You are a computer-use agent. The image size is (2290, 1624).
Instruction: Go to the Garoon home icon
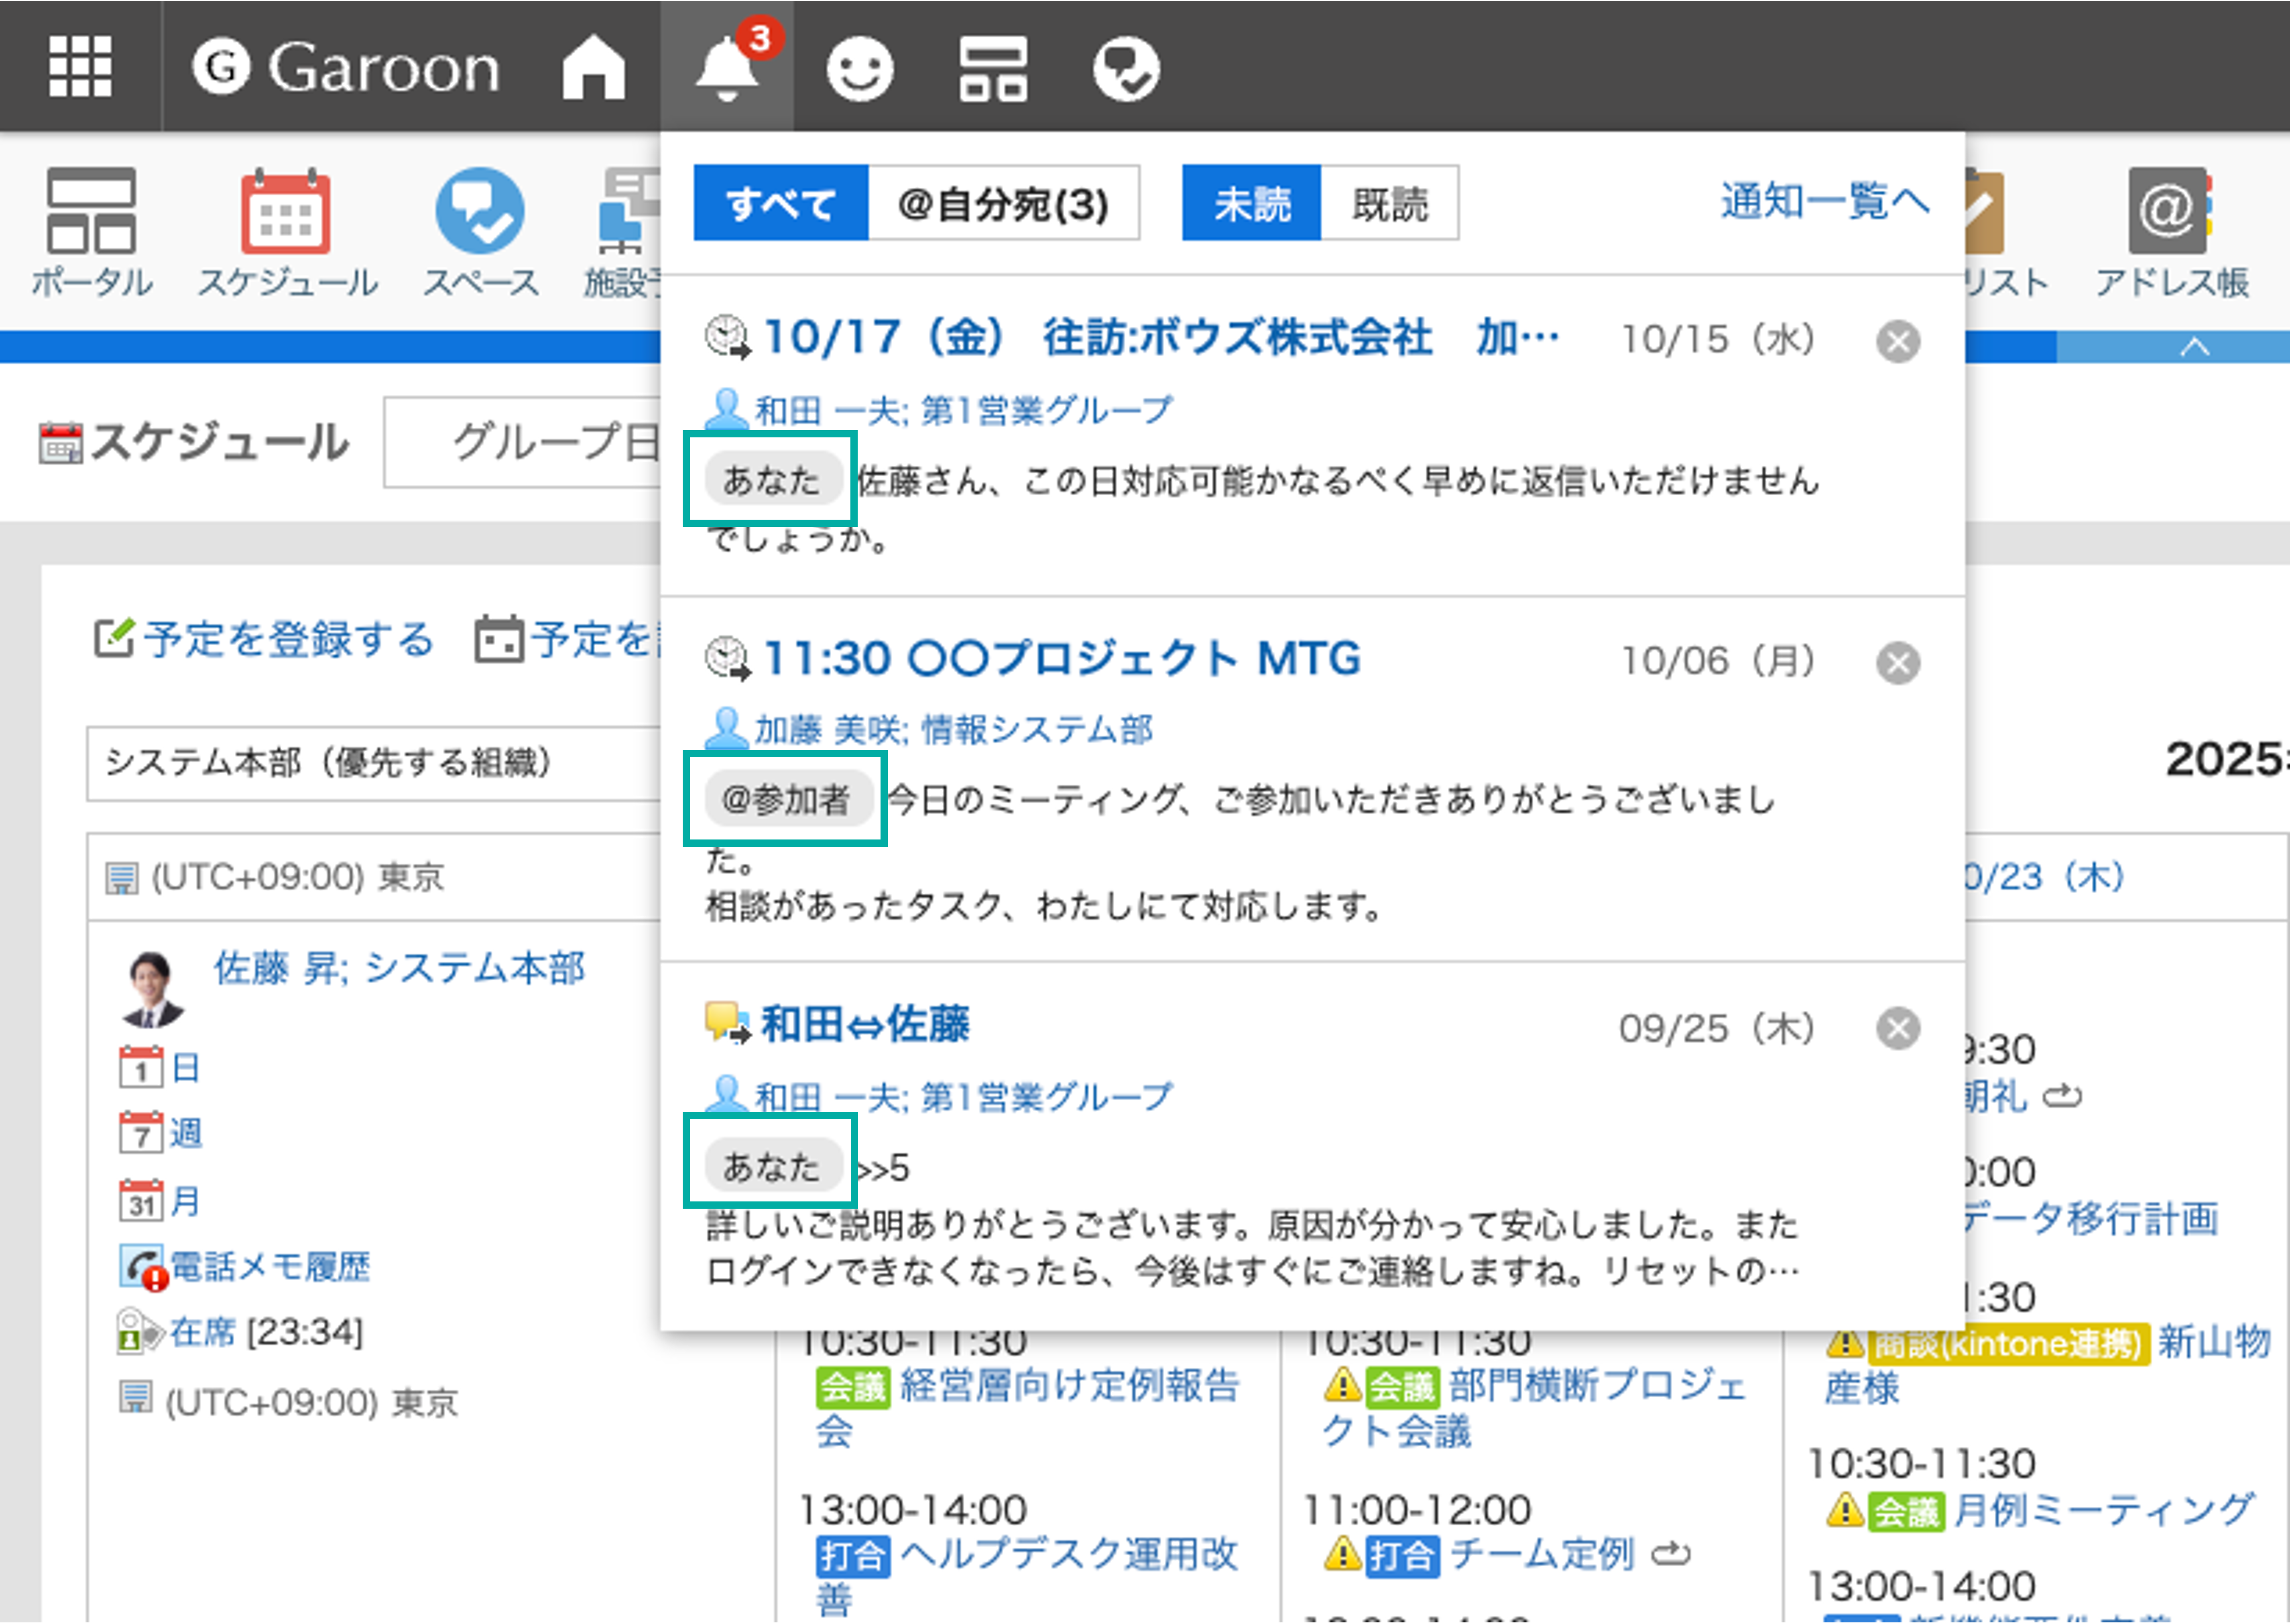pos(593,67)
